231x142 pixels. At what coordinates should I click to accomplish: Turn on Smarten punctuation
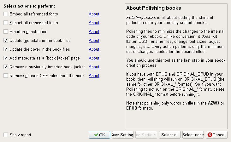6,32
